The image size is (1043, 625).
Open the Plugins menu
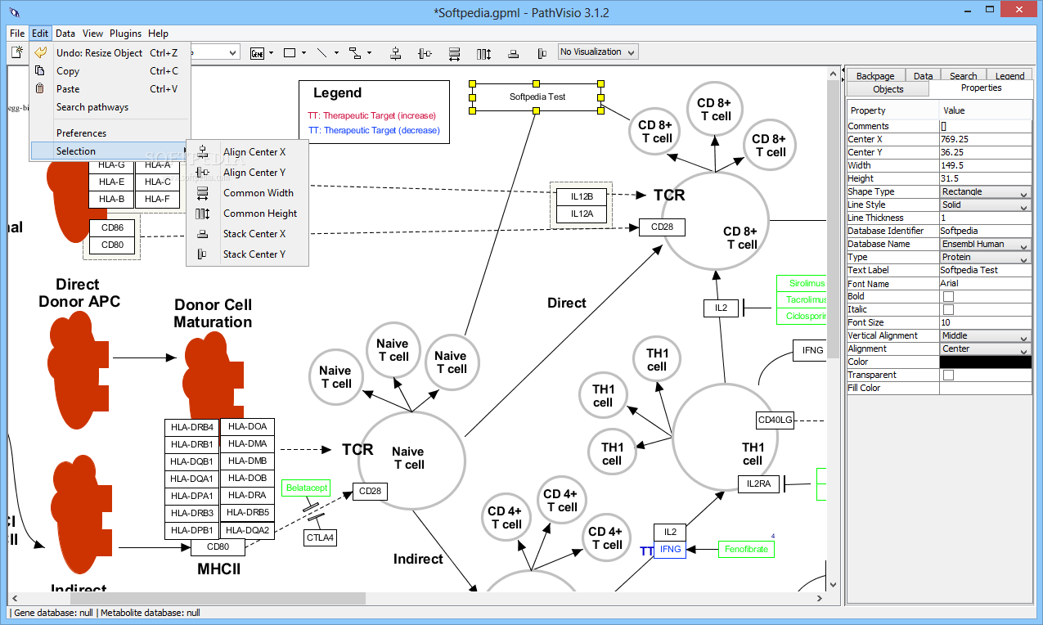[126, 34]
